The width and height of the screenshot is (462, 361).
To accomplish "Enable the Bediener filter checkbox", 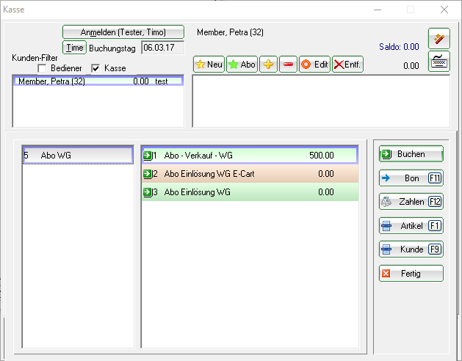I will (42, 69).
